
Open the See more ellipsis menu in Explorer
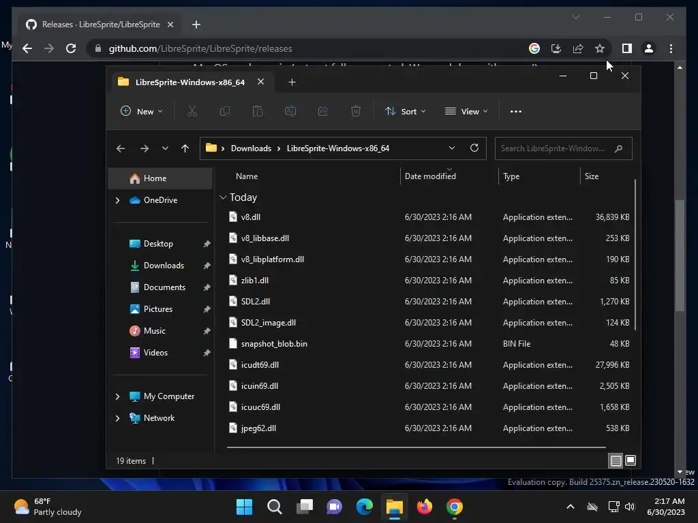[516, 111]
